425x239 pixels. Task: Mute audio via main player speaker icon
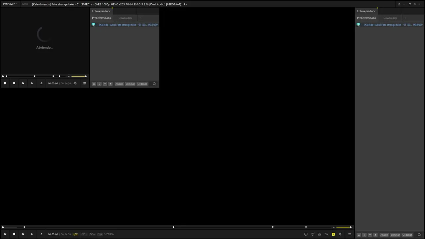pyautogui.click(x=334, y=227)
